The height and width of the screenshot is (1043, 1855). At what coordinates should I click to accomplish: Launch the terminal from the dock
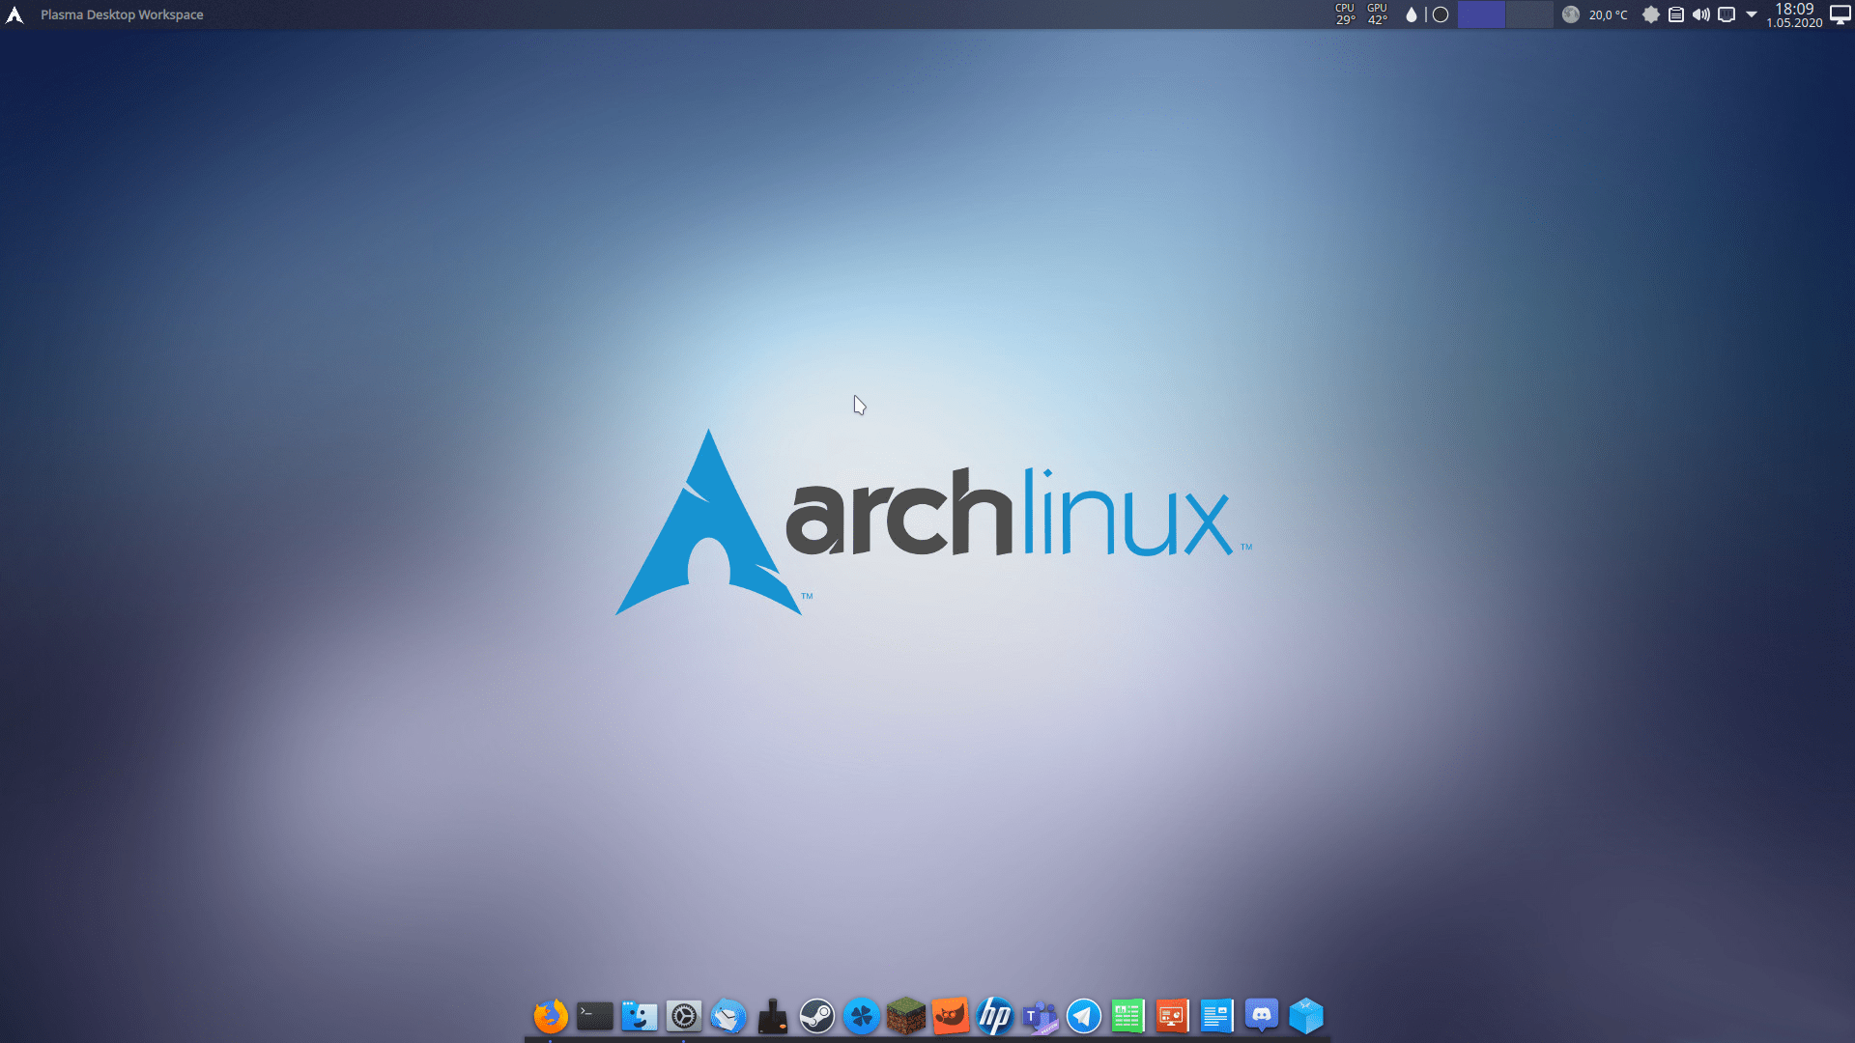click(595, 1016)
